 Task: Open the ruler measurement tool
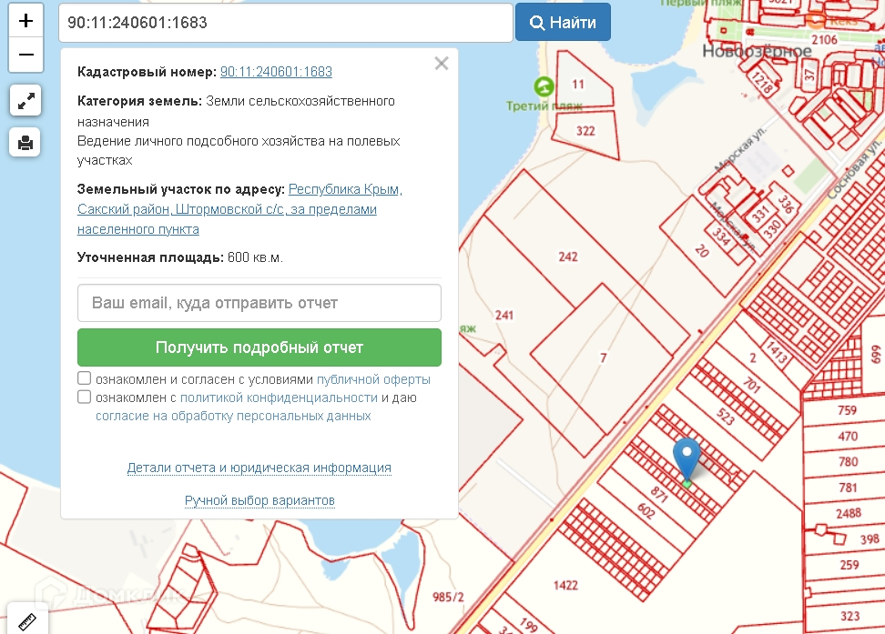pos(27,621)
